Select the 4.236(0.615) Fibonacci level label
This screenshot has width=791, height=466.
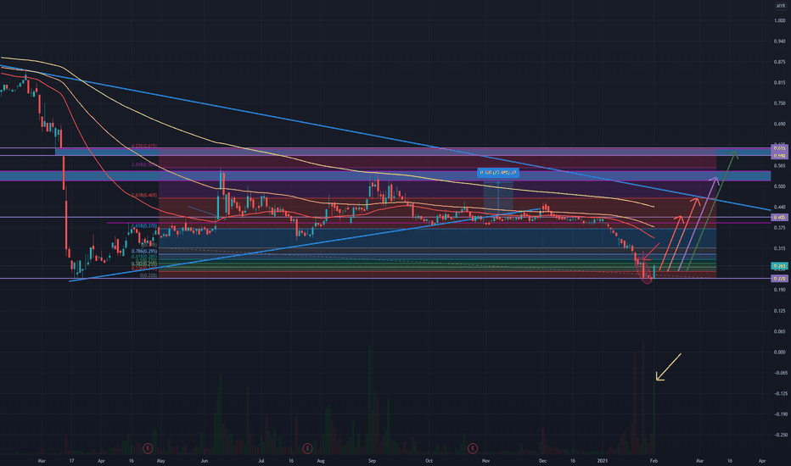pos(144,146)
